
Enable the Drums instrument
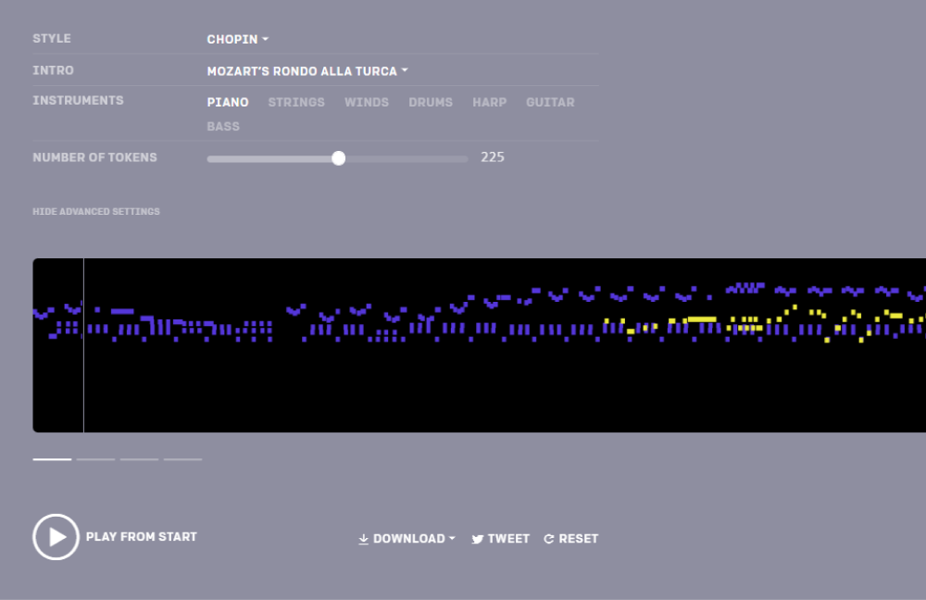coord(431,102)
